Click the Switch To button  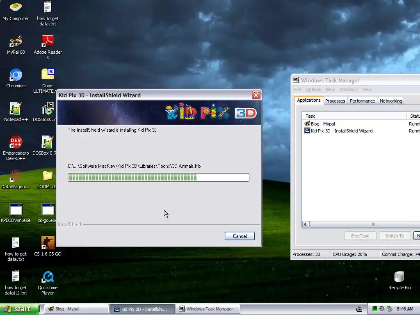click(x=395, y=236)
